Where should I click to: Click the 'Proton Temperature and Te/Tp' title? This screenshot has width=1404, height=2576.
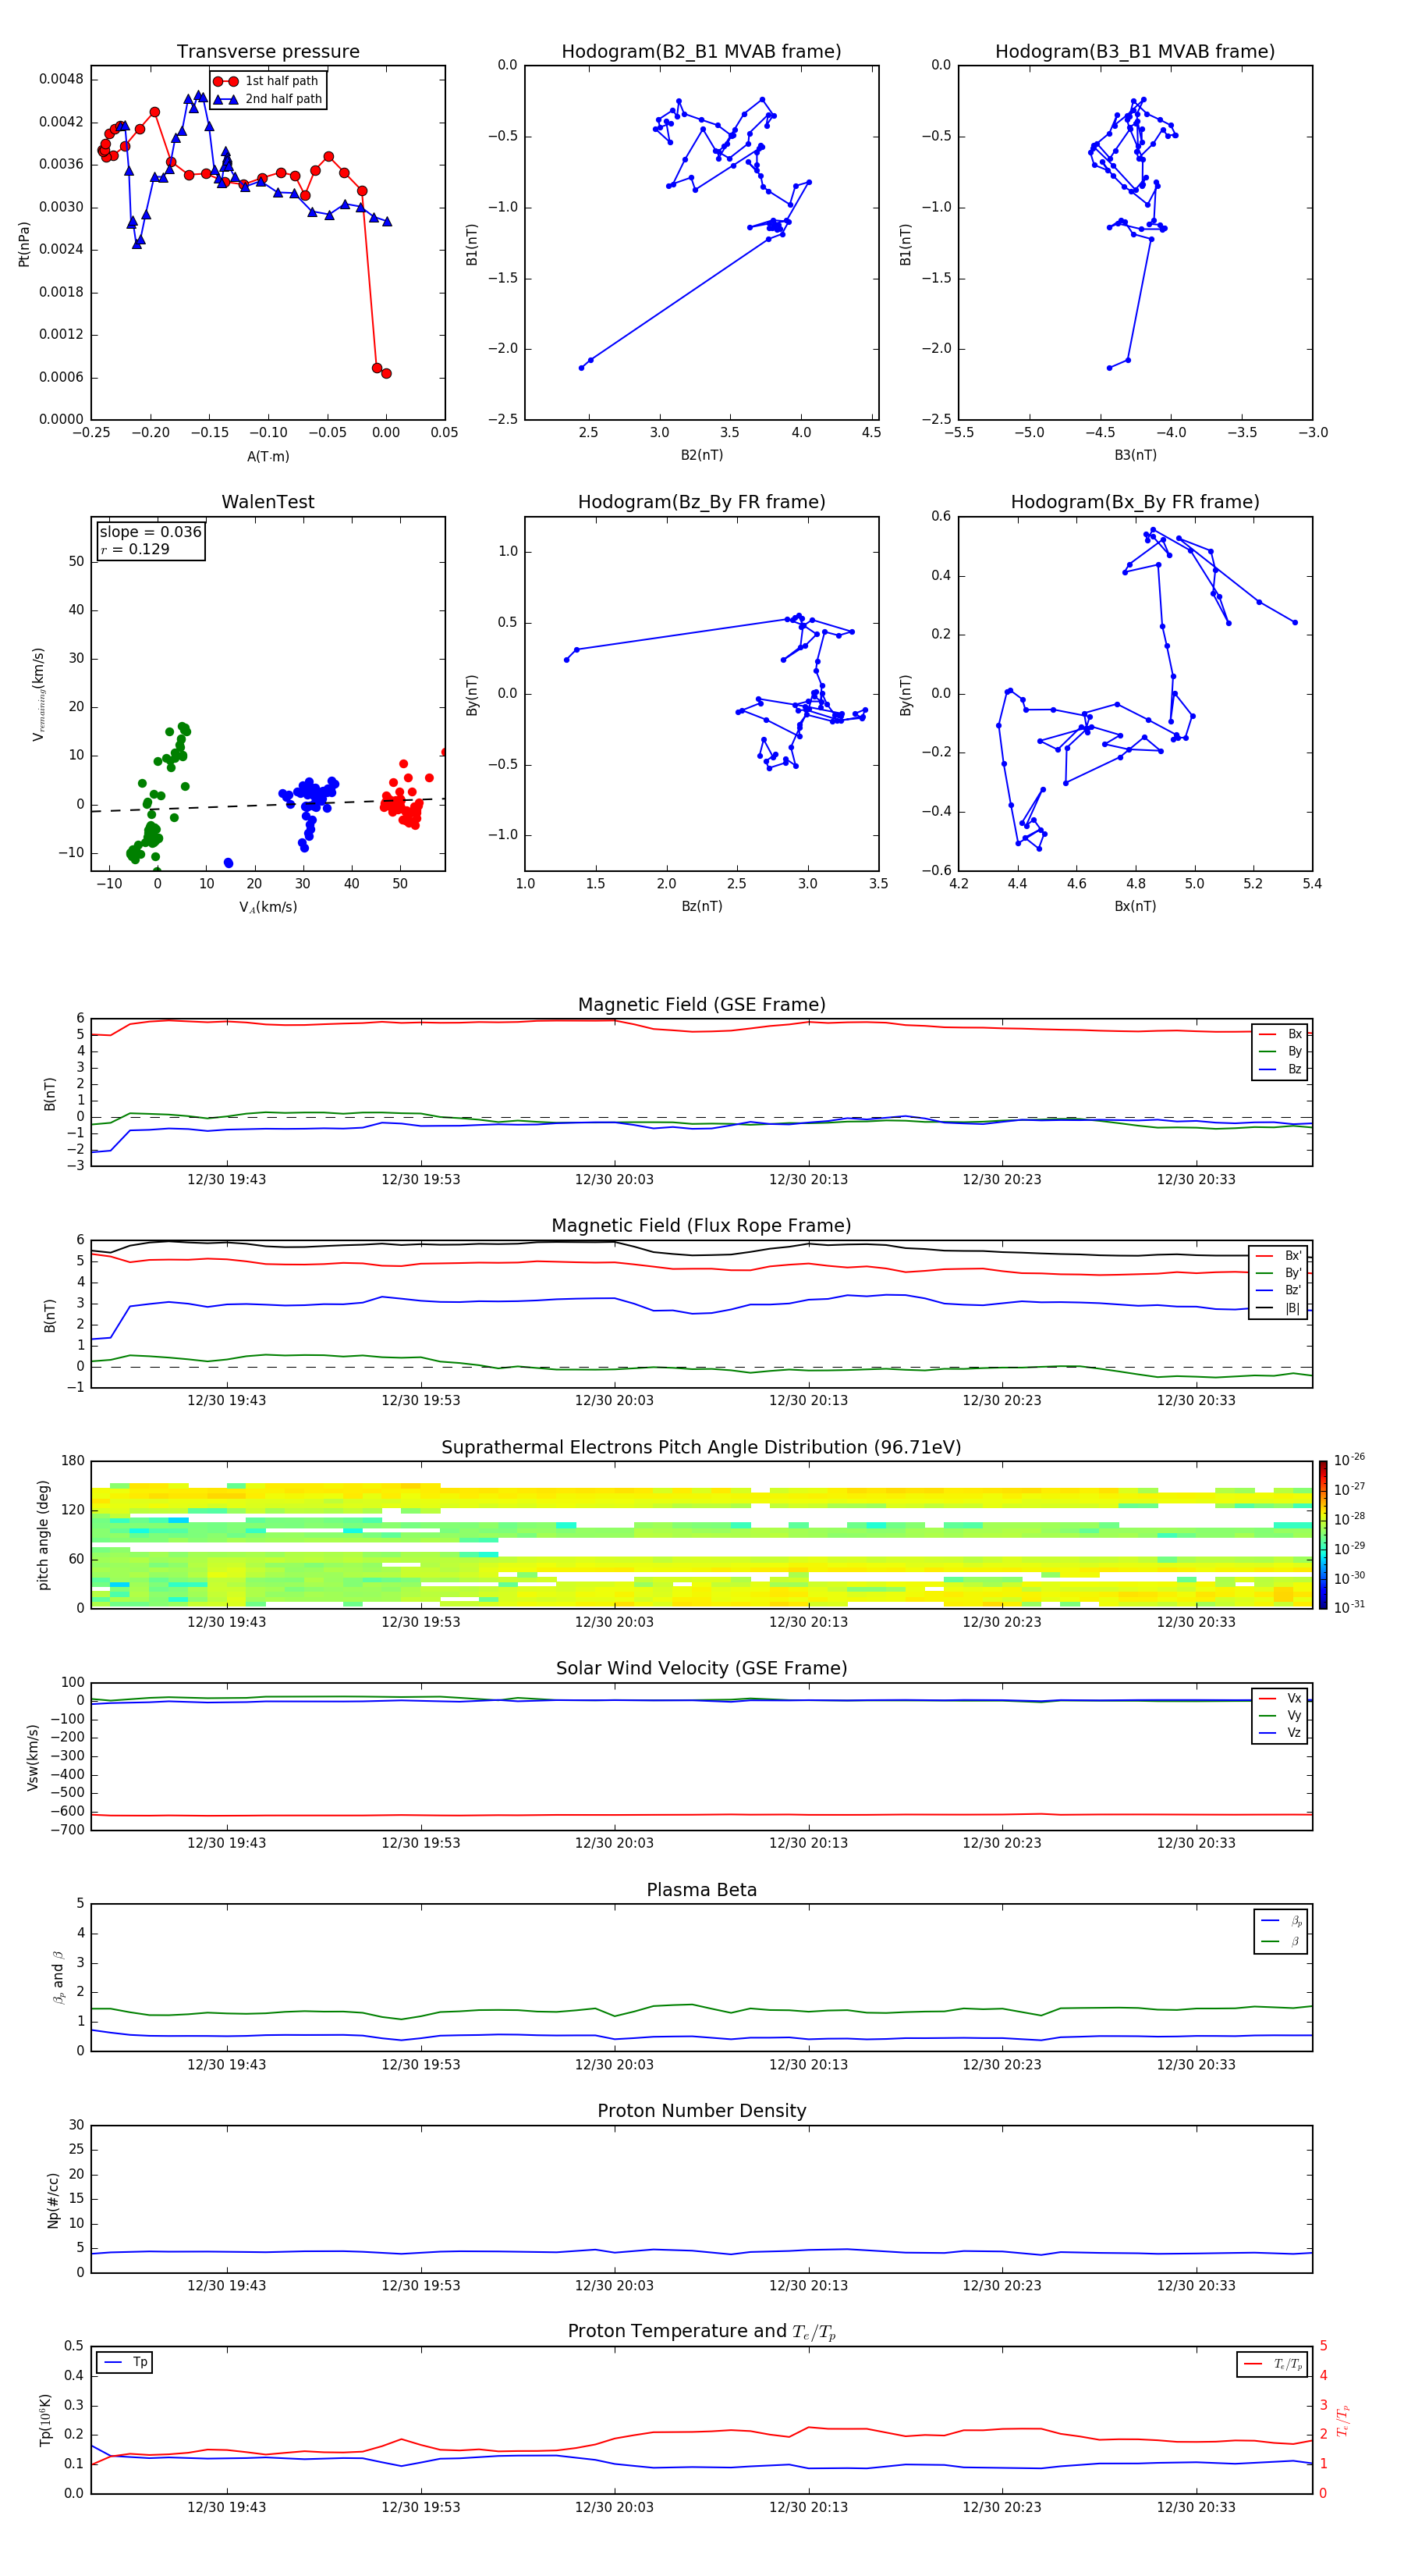(x=701, y=2331)
